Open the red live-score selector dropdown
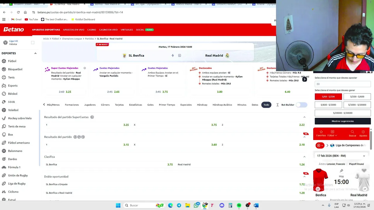The height and width of the screenshot is (210, 374). click(320, 145)
